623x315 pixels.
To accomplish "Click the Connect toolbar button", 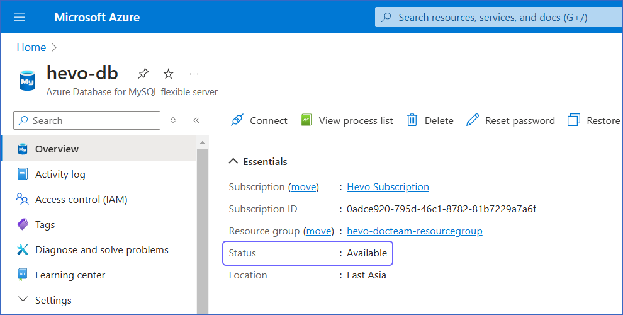I will click(x=259, y=120).
